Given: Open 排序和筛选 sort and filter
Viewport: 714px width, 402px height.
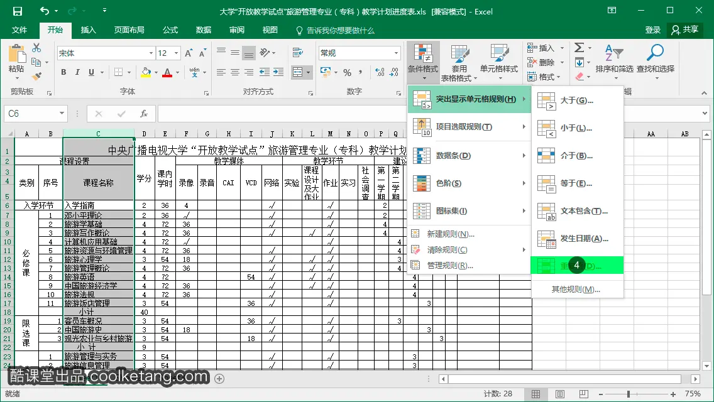Looking at the screenshot, I should 614,62.
